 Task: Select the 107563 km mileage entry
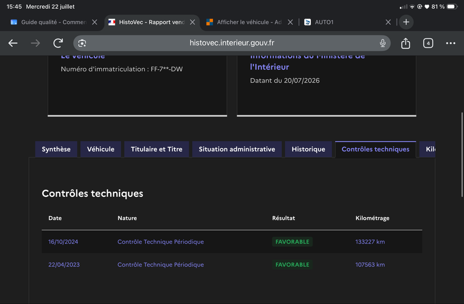[370, 265]
